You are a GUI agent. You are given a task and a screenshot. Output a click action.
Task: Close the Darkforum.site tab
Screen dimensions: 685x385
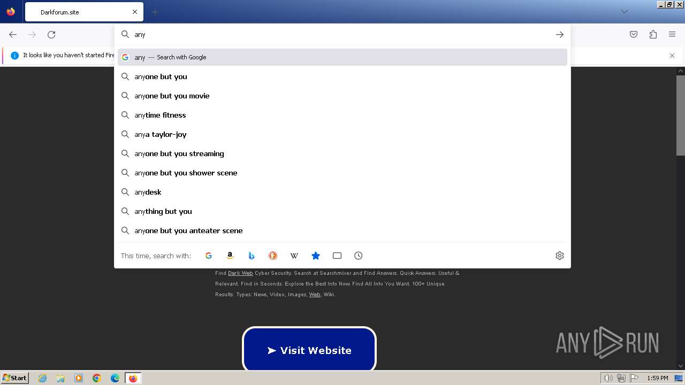(x=135, y=12)
